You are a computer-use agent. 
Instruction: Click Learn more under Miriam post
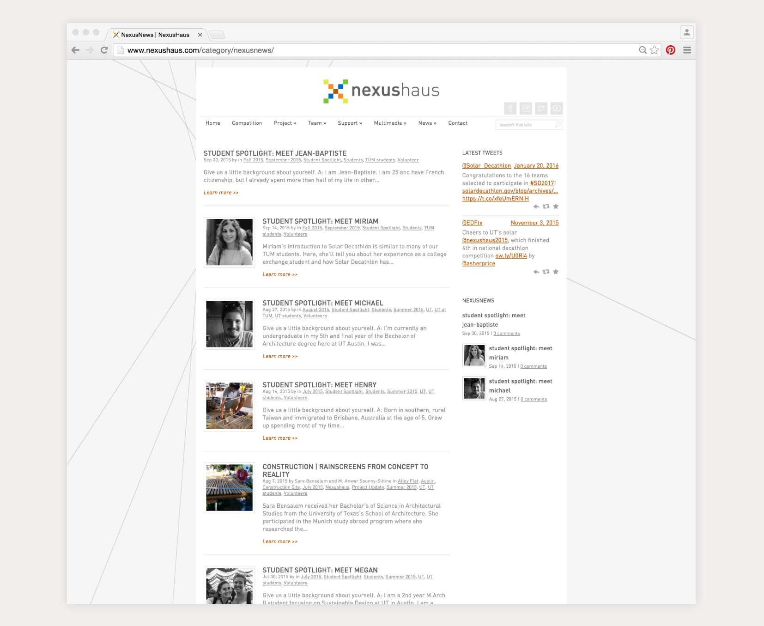(280, 274)
